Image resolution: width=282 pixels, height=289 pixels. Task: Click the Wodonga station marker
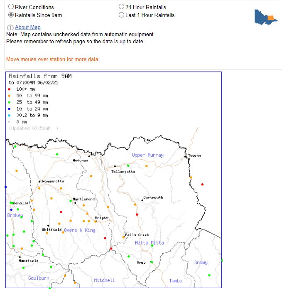click(89, 156)
